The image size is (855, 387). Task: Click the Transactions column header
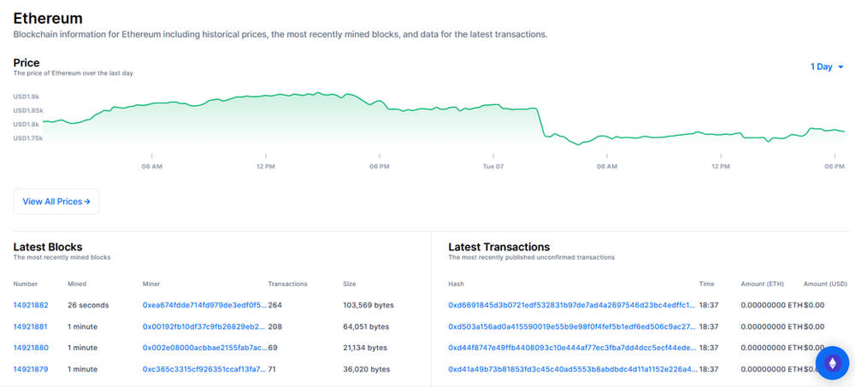(287, 284)
